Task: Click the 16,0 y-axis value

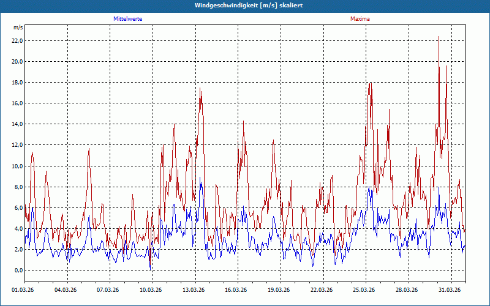Action: click(17, 103)
